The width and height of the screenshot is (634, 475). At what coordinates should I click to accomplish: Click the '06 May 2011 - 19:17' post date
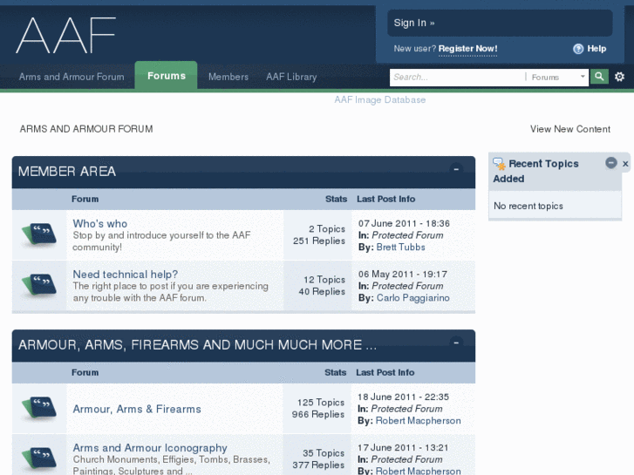(x=403, y=275)
